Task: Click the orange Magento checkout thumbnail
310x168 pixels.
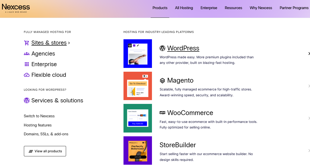Action: [x=138, y=86]
